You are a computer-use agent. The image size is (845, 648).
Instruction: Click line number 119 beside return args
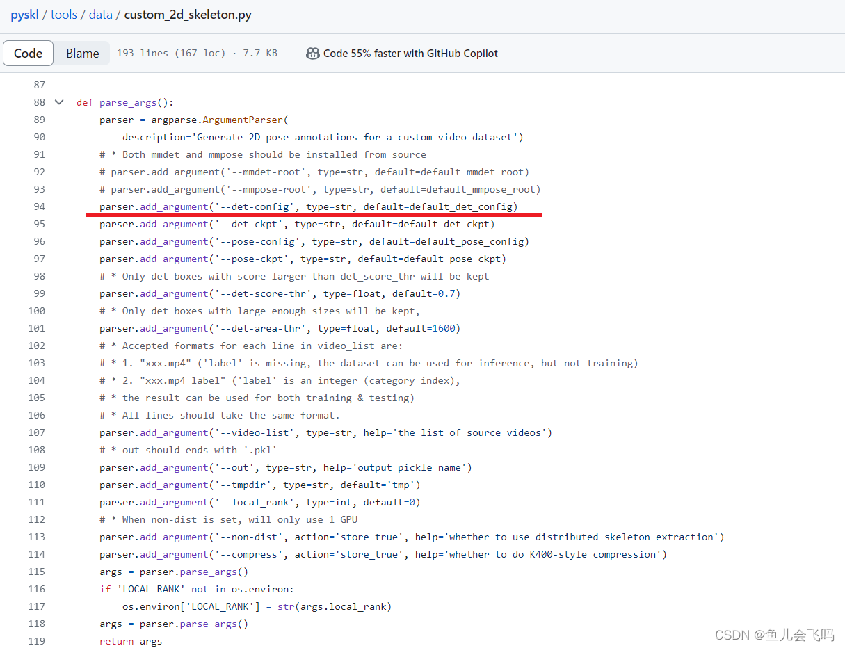click(39, 640)
